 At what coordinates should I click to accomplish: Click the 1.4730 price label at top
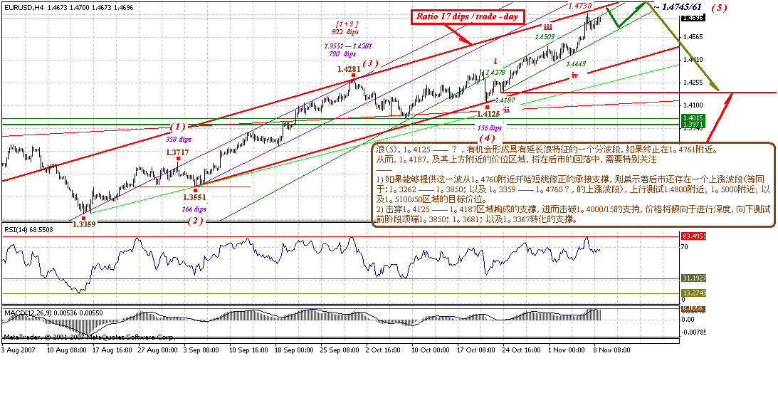[x=579, y=5]
